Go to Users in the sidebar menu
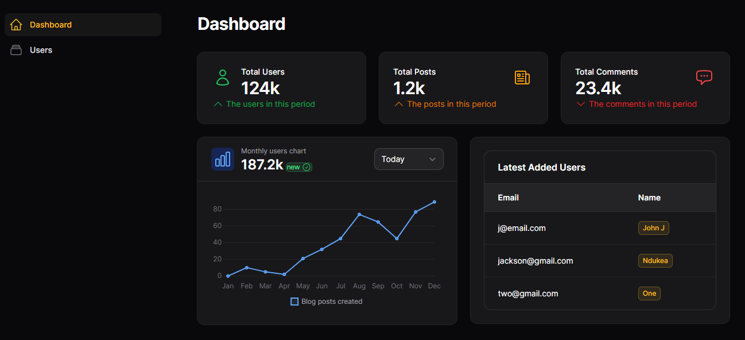The height and width of the screenshot is (340, 745). pos(41,50)
